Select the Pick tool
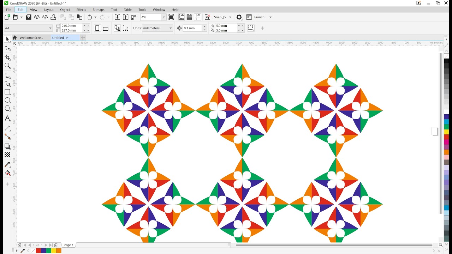The width and height of the screenshot is (452, 254). (7, 39)
